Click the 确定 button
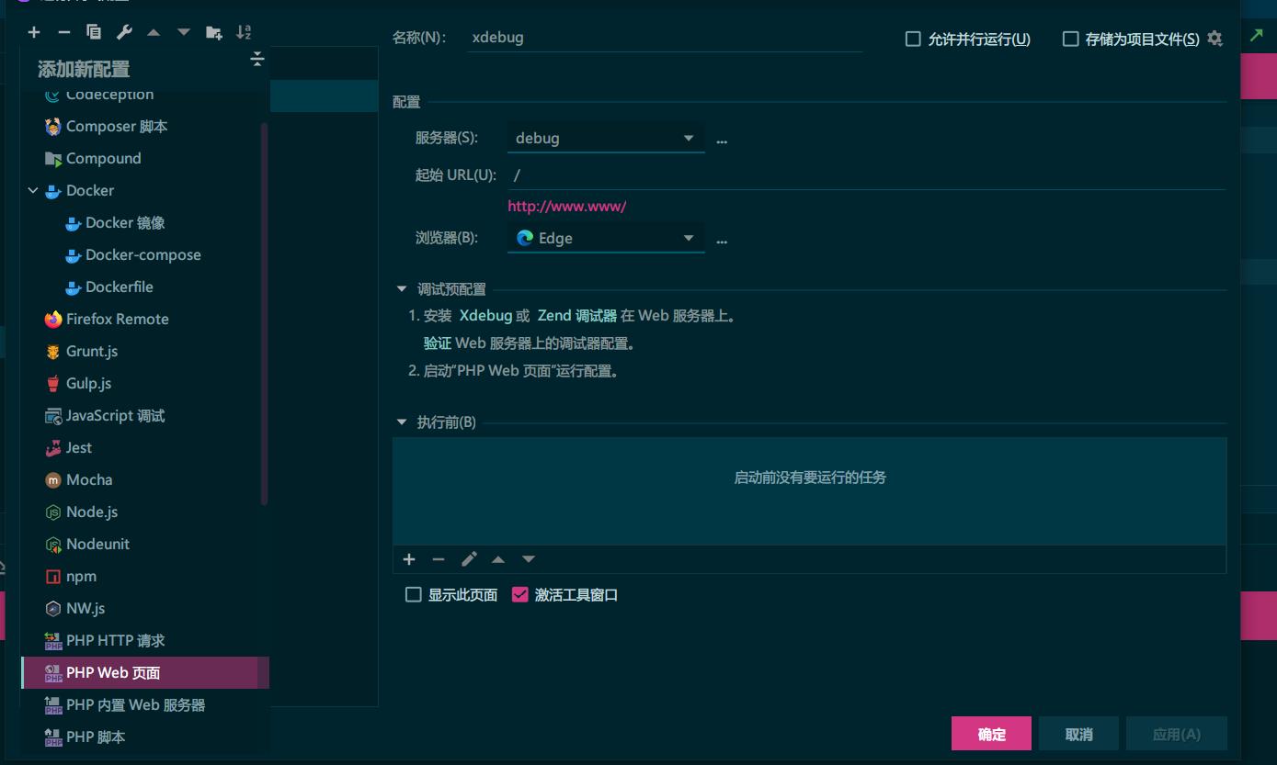The image size is (1277, 765). click(991, 734)
